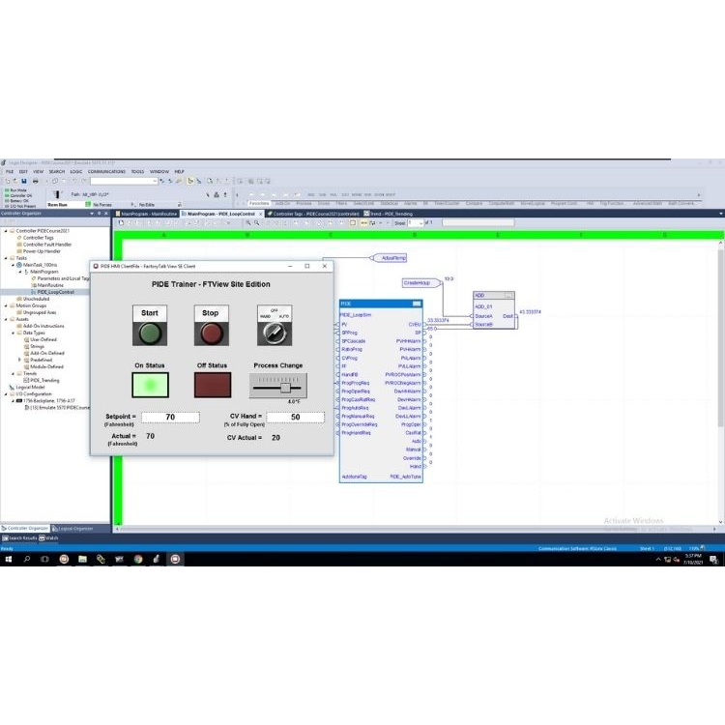This screenshot has width=725, height=725.
Task: Collapse the Controller PIDECourse2021 tree node
Action: tap(6, 231)
